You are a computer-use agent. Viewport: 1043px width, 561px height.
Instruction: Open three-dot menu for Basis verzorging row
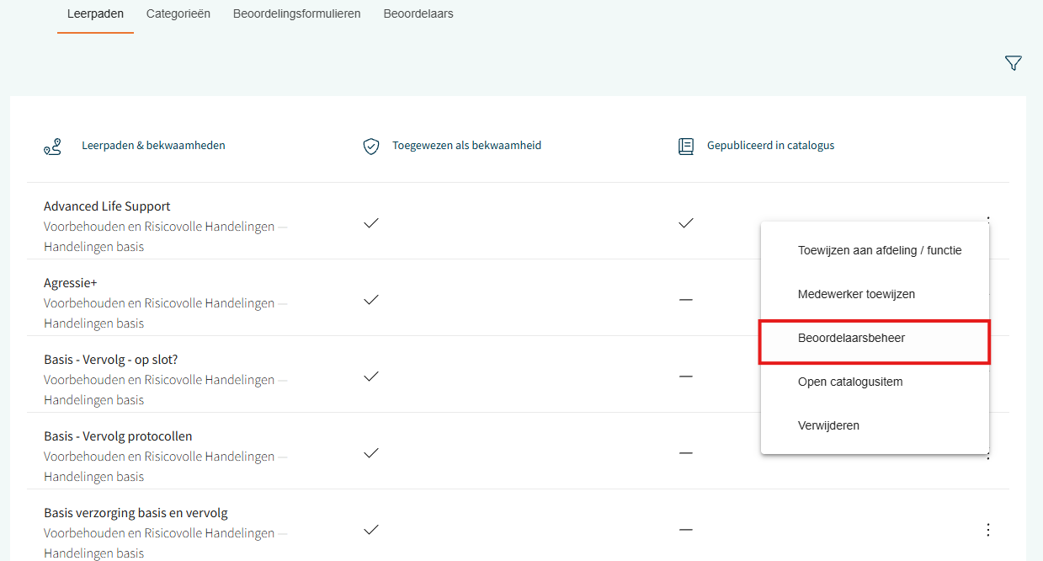tap(987, 530)
